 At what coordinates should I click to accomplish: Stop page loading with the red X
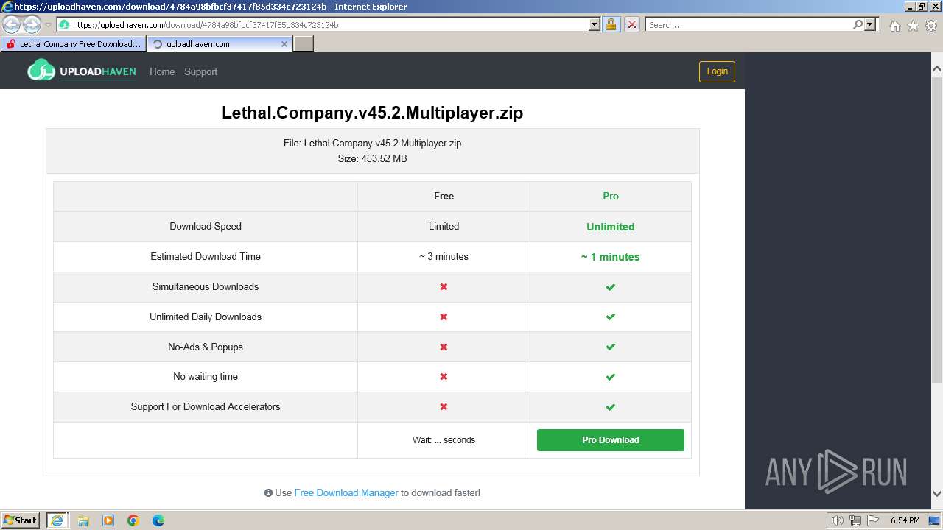point(631,24)
